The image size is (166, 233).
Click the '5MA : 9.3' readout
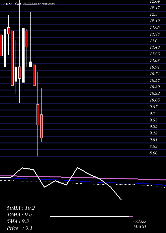coord(18,221)
